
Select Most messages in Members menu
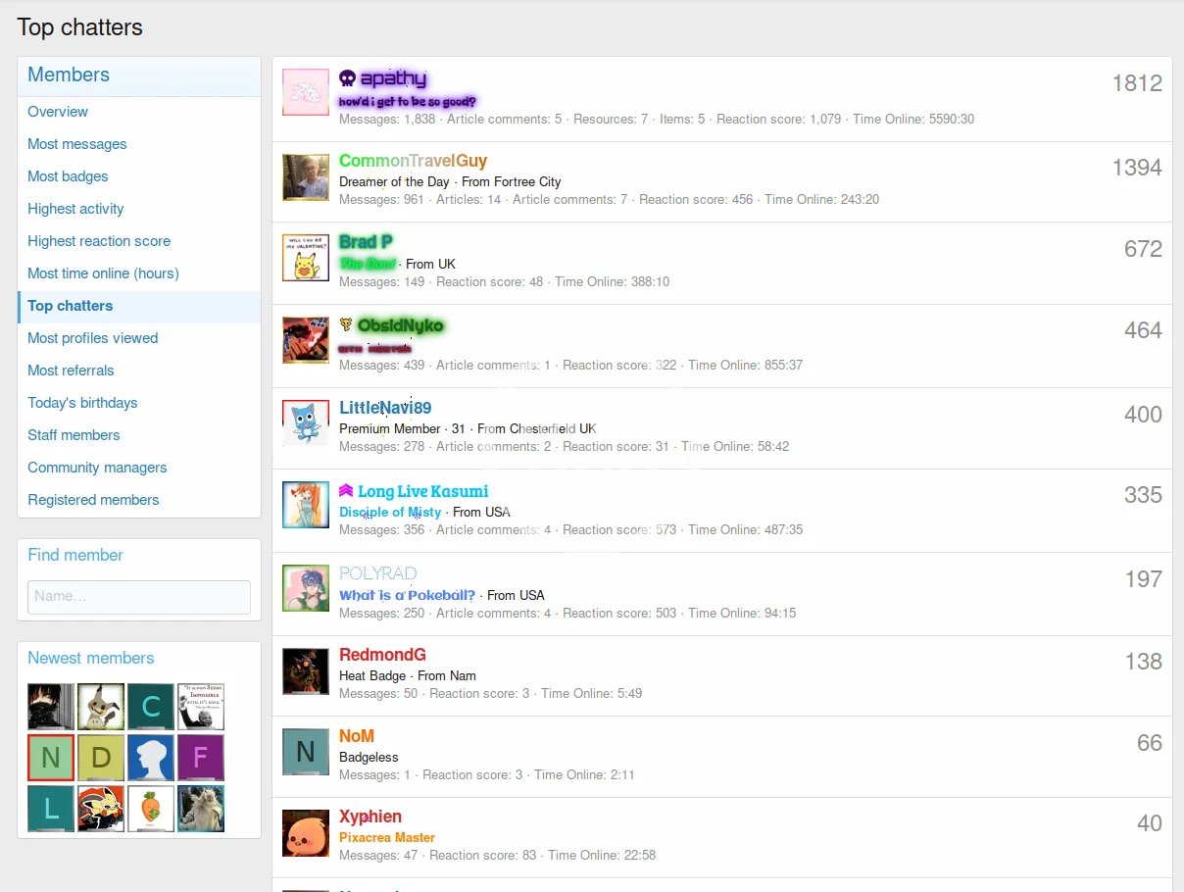click(77, 144)
